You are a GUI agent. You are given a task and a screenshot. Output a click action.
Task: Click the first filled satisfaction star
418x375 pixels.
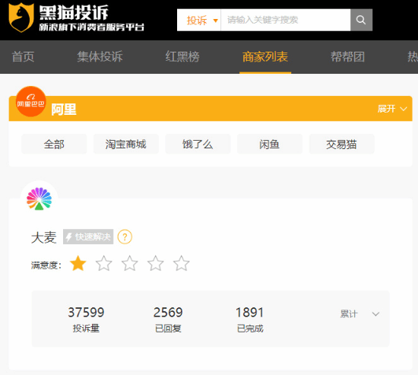click(x=78, y=263)
